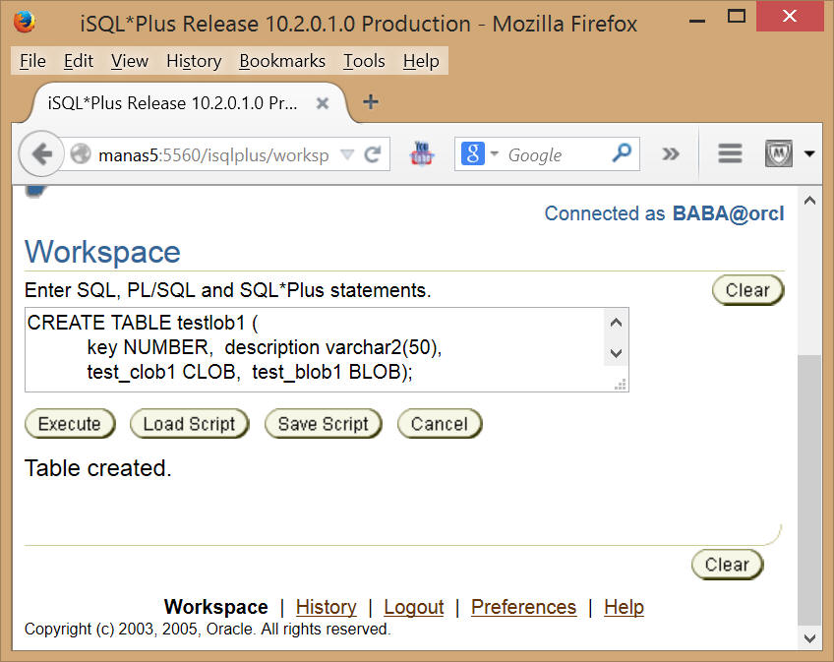Image resolution: width=834 pixels, height=662 pixels.
Task: Open the Tools menu
Action: click(364, 61)
